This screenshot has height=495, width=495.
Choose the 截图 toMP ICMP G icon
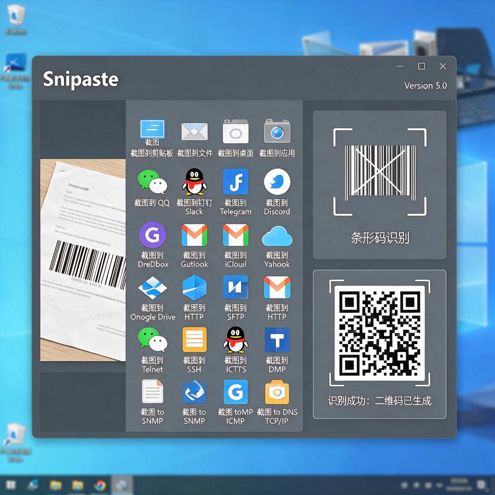[235, 392]
